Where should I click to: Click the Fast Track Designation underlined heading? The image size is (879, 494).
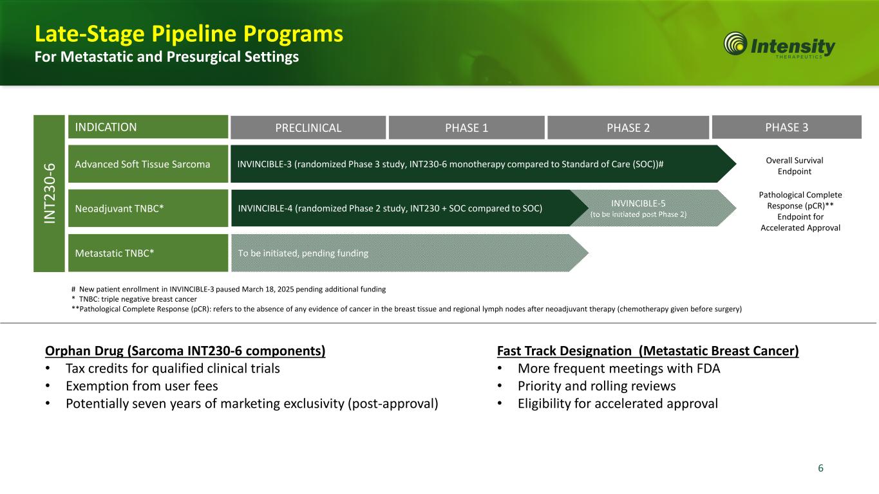click(648, 351)
